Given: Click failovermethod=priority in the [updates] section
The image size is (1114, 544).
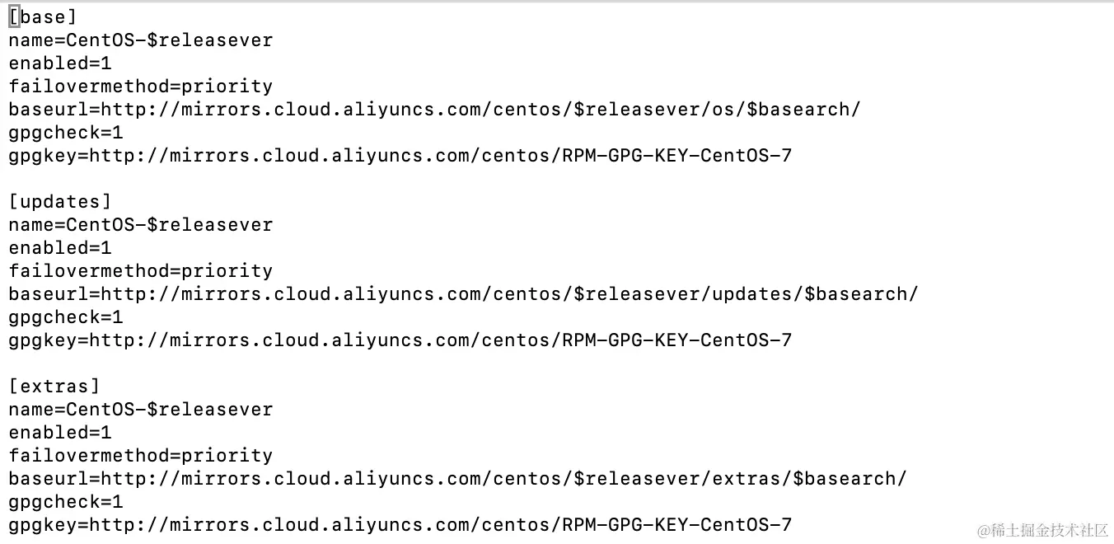Looking at the screenshot, I should pos(140,271).
